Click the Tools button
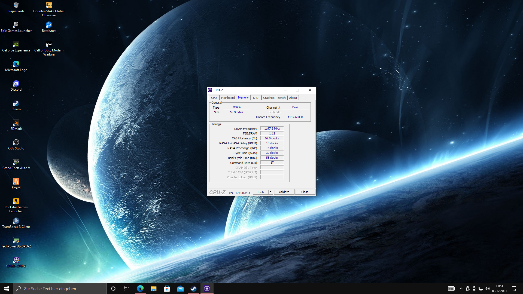 tap(260, 192)
